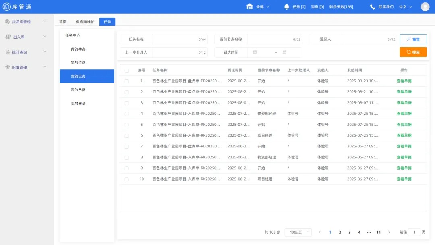Open the 中文 language dropdown
Viewport: 435px width, 245px height.
[x=405, y=7]
